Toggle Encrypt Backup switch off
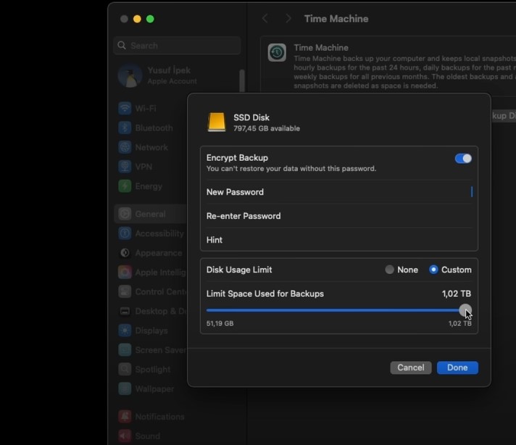 pos(463,159)
